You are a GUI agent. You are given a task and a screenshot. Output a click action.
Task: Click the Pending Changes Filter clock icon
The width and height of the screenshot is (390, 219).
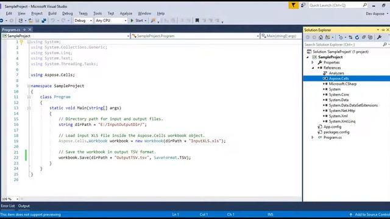point(341,37)
